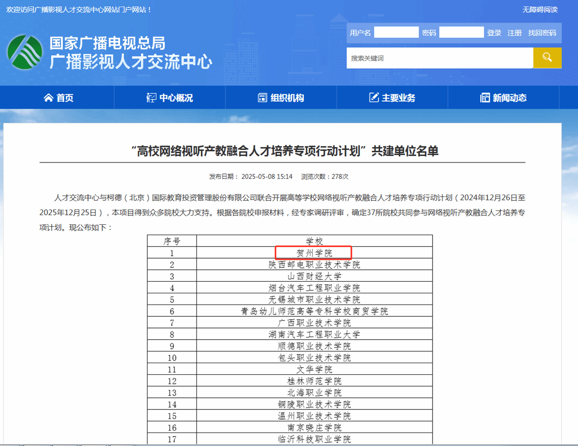This screenshot has height=446, width=578.
Task: Click the 湖南汽车工程职业大学 cell
Action: tap(315, 334)
